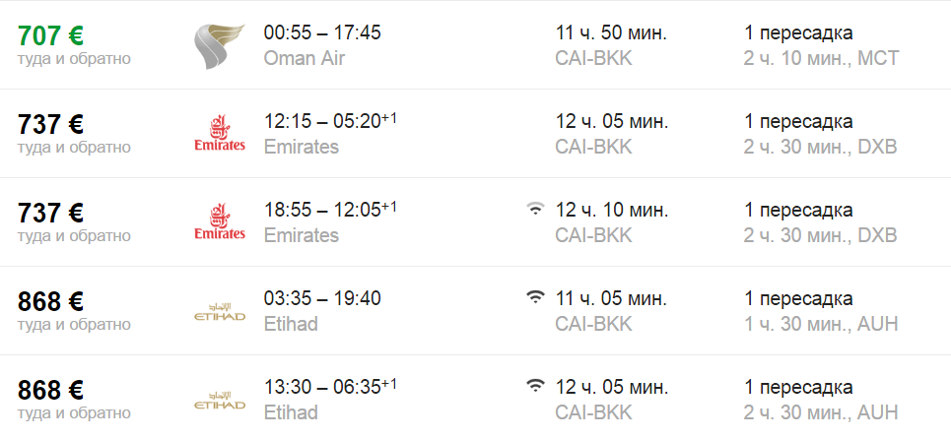Viewport: 951px width, 440px height.
Task: Choose the 868 € Etihad 13:30 fare
Action: click(x=50, y=391)
